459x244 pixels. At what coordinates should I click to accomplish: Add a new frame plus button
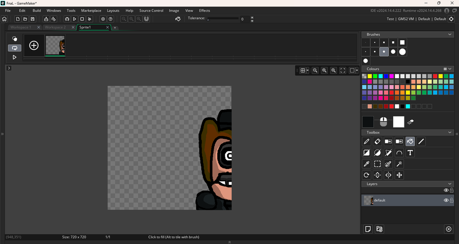[x=34, y=45]
